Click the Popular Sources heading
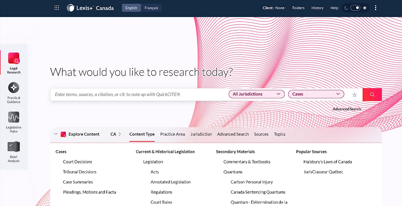This screenshot has height=206, width=402. (311, 152)
